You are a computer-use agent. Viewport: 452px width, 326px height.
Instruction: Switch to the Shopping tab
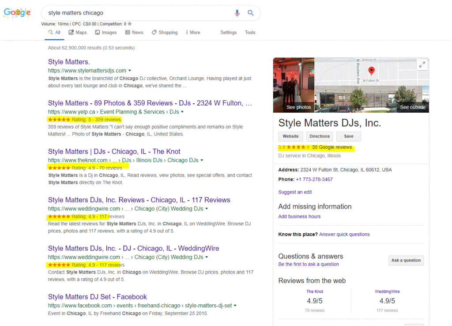coord(165,33)
